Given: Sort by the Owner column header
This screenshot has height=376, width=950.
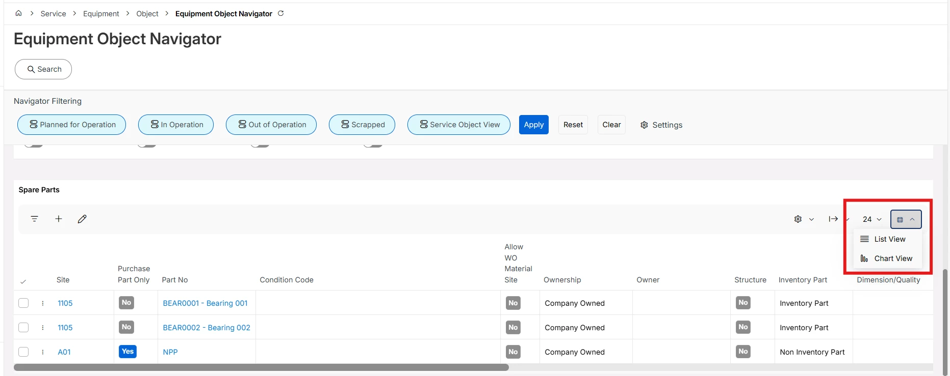Looking at the screenshot, I should click(648, 280).
